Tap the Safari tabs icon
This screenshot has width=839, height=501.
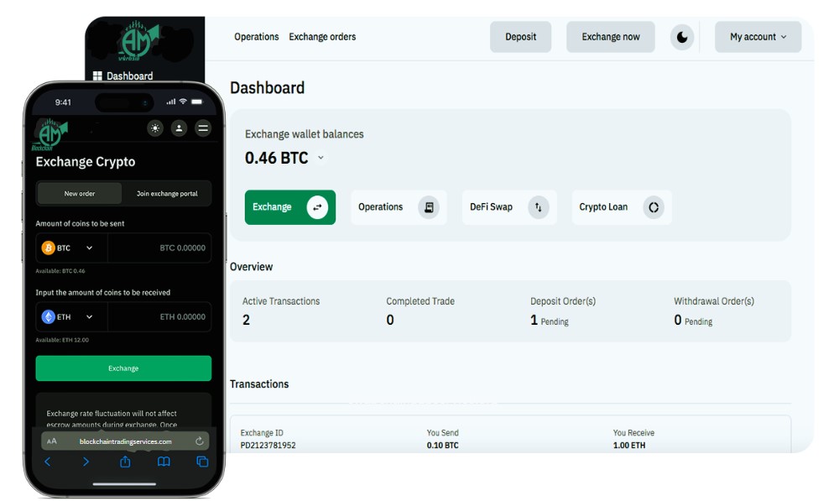[202, 462]
